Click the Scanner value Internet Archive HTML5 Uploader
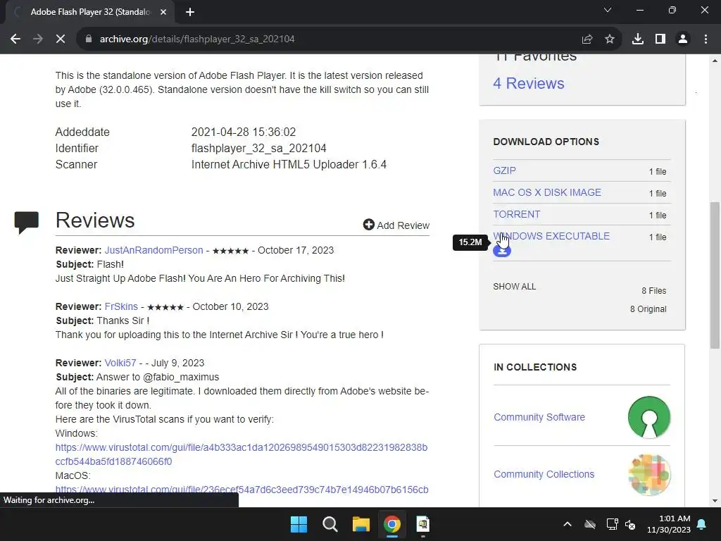721x541 pixels. pyautogui.click(x=289, y=164)
